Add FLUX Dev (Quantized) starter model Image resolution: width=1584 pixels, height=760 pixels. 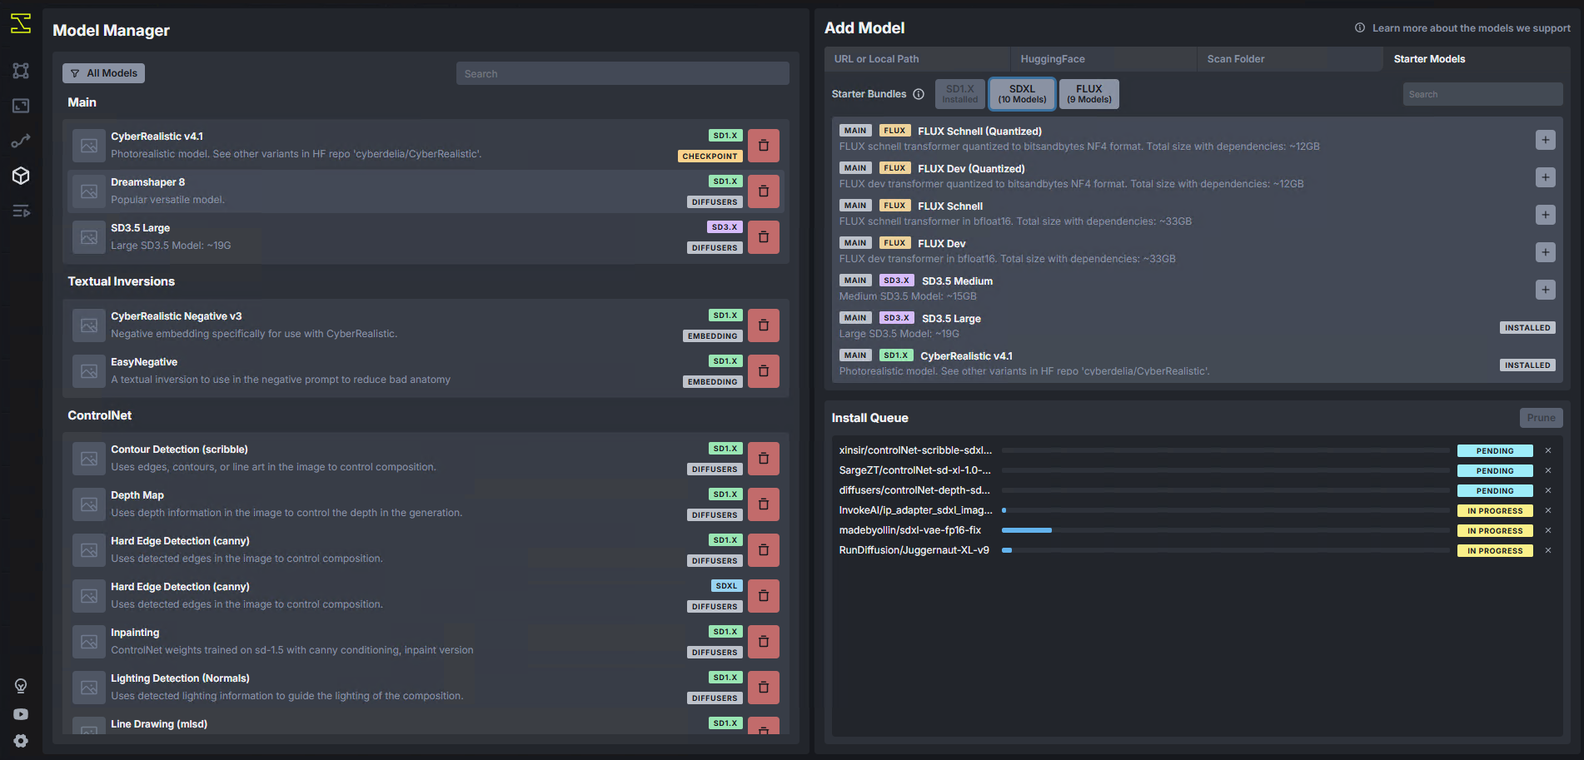1546,177
